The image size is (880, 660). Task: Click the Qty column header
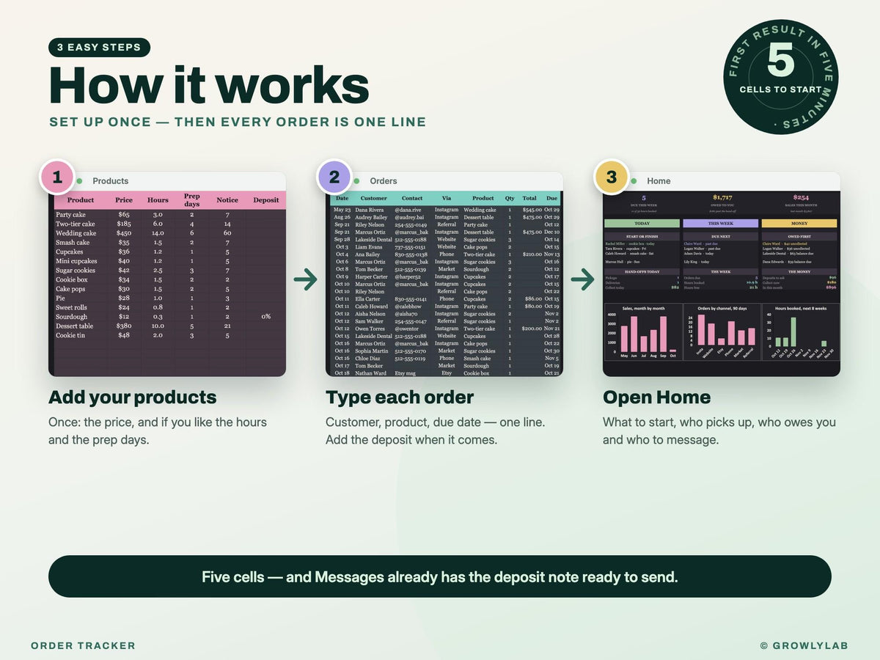(x=510, y=198)
